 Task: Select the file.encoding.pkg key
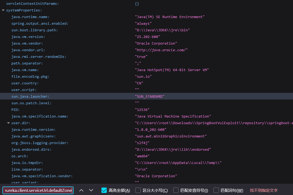pyautogui.click(x=30, y=76)
